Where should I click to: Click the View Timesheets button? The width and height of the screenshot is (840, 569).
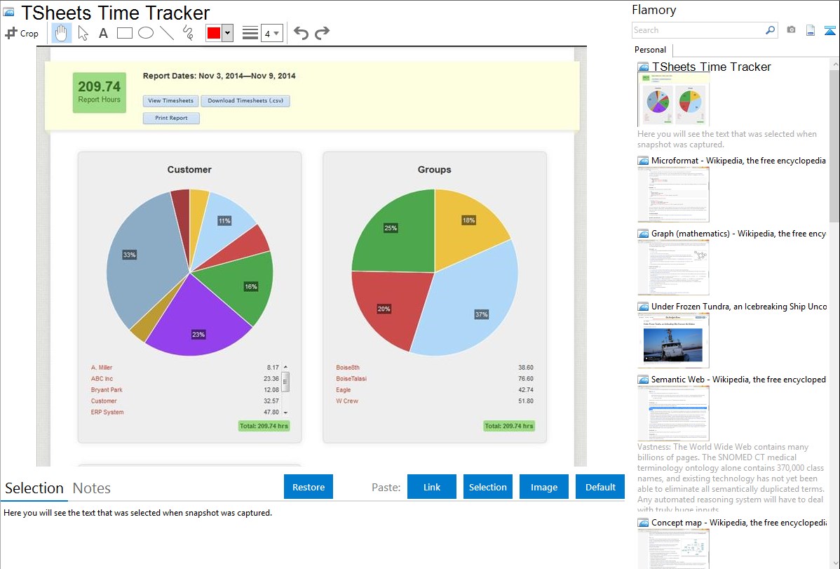coord(171,101)
